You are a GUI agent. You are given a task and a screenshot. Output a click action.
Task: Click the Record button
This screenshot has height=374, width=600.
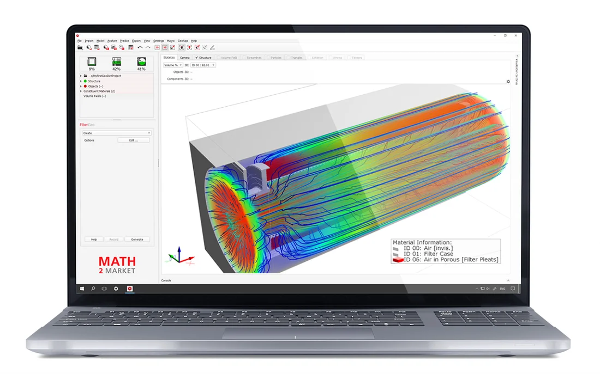click(x=113, y=239)
